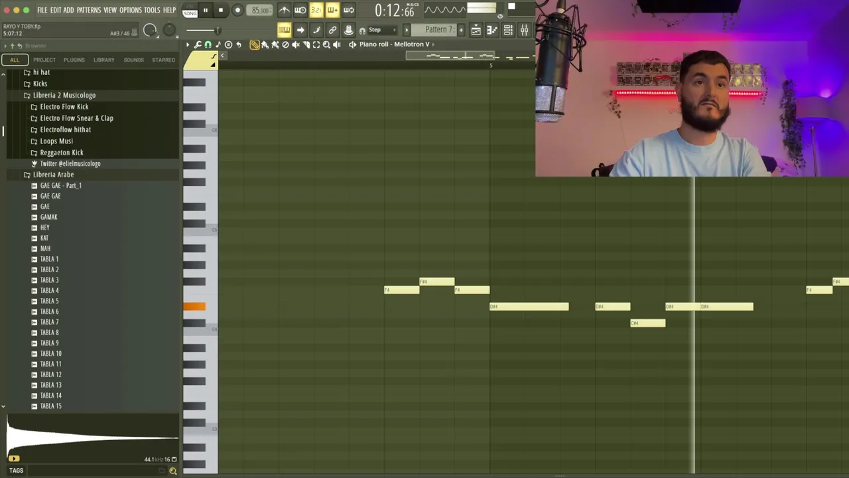Navigate up in the Browser panel

point(12,45)
